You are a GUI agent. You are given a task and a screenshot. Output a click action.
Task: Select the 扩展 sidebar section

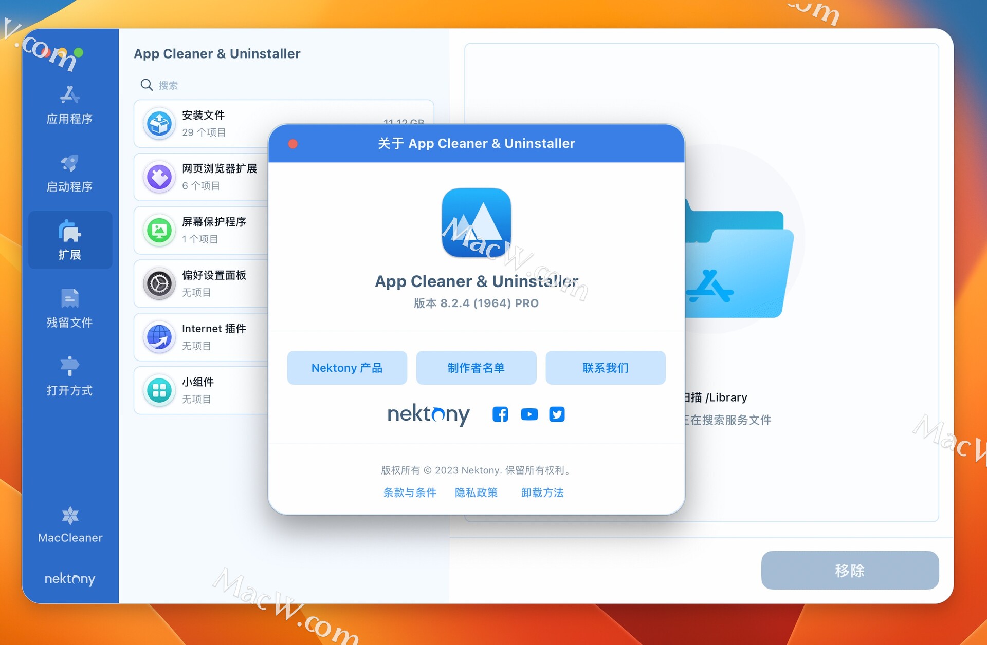[70, 240]
